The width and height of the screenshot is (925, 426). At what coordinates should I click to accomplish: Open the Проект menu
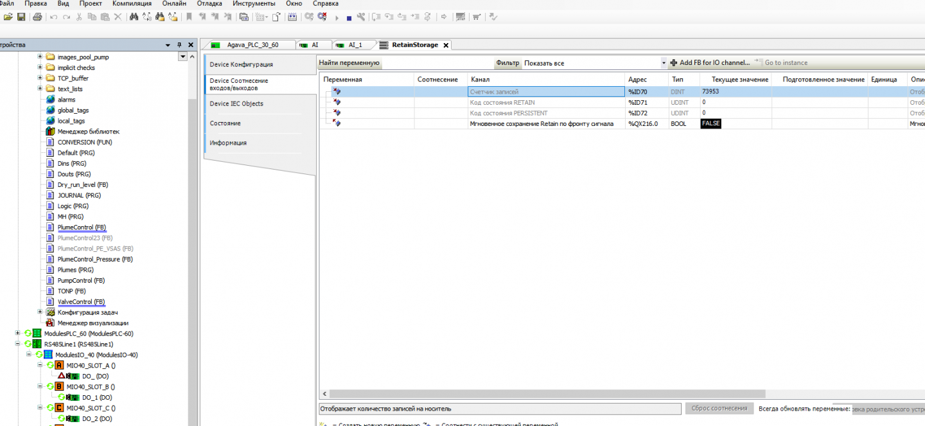[x=91, y=4]
